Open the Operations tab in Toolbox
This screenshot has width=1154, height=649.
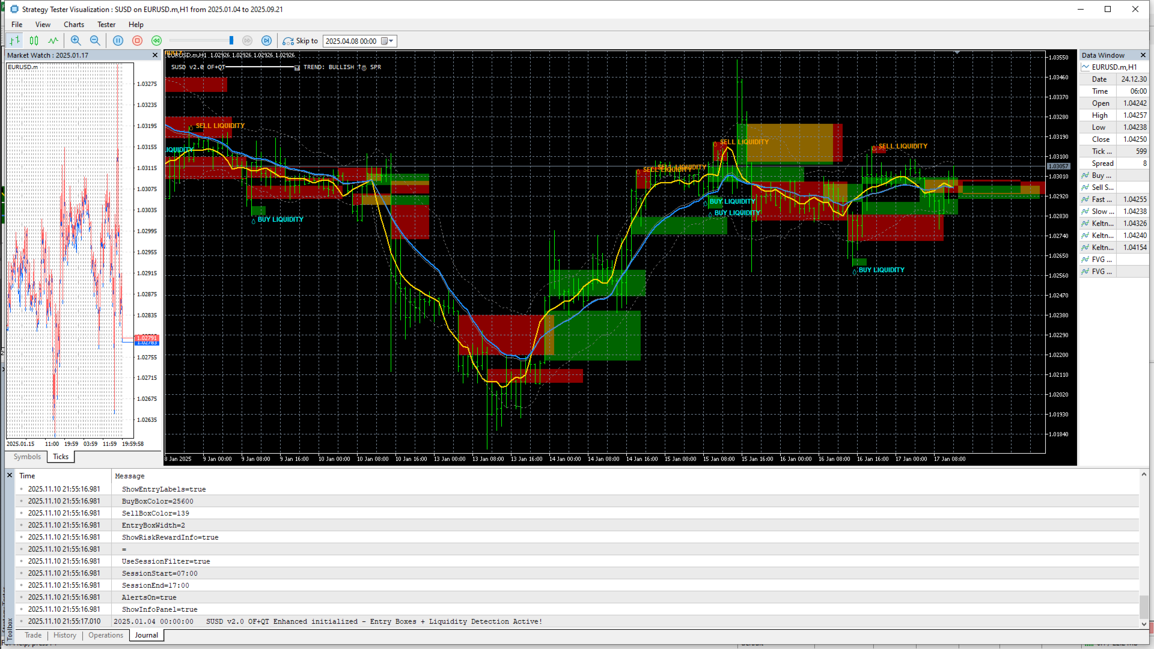106,635
